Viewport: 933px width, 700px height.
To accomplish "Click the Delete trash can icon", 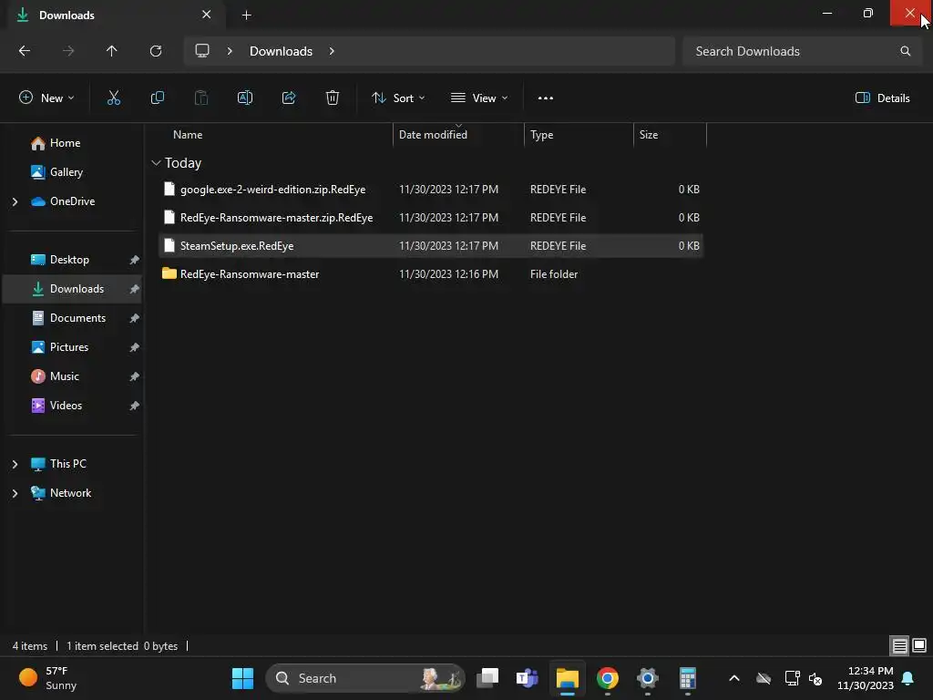I will [x=333, y=98].
